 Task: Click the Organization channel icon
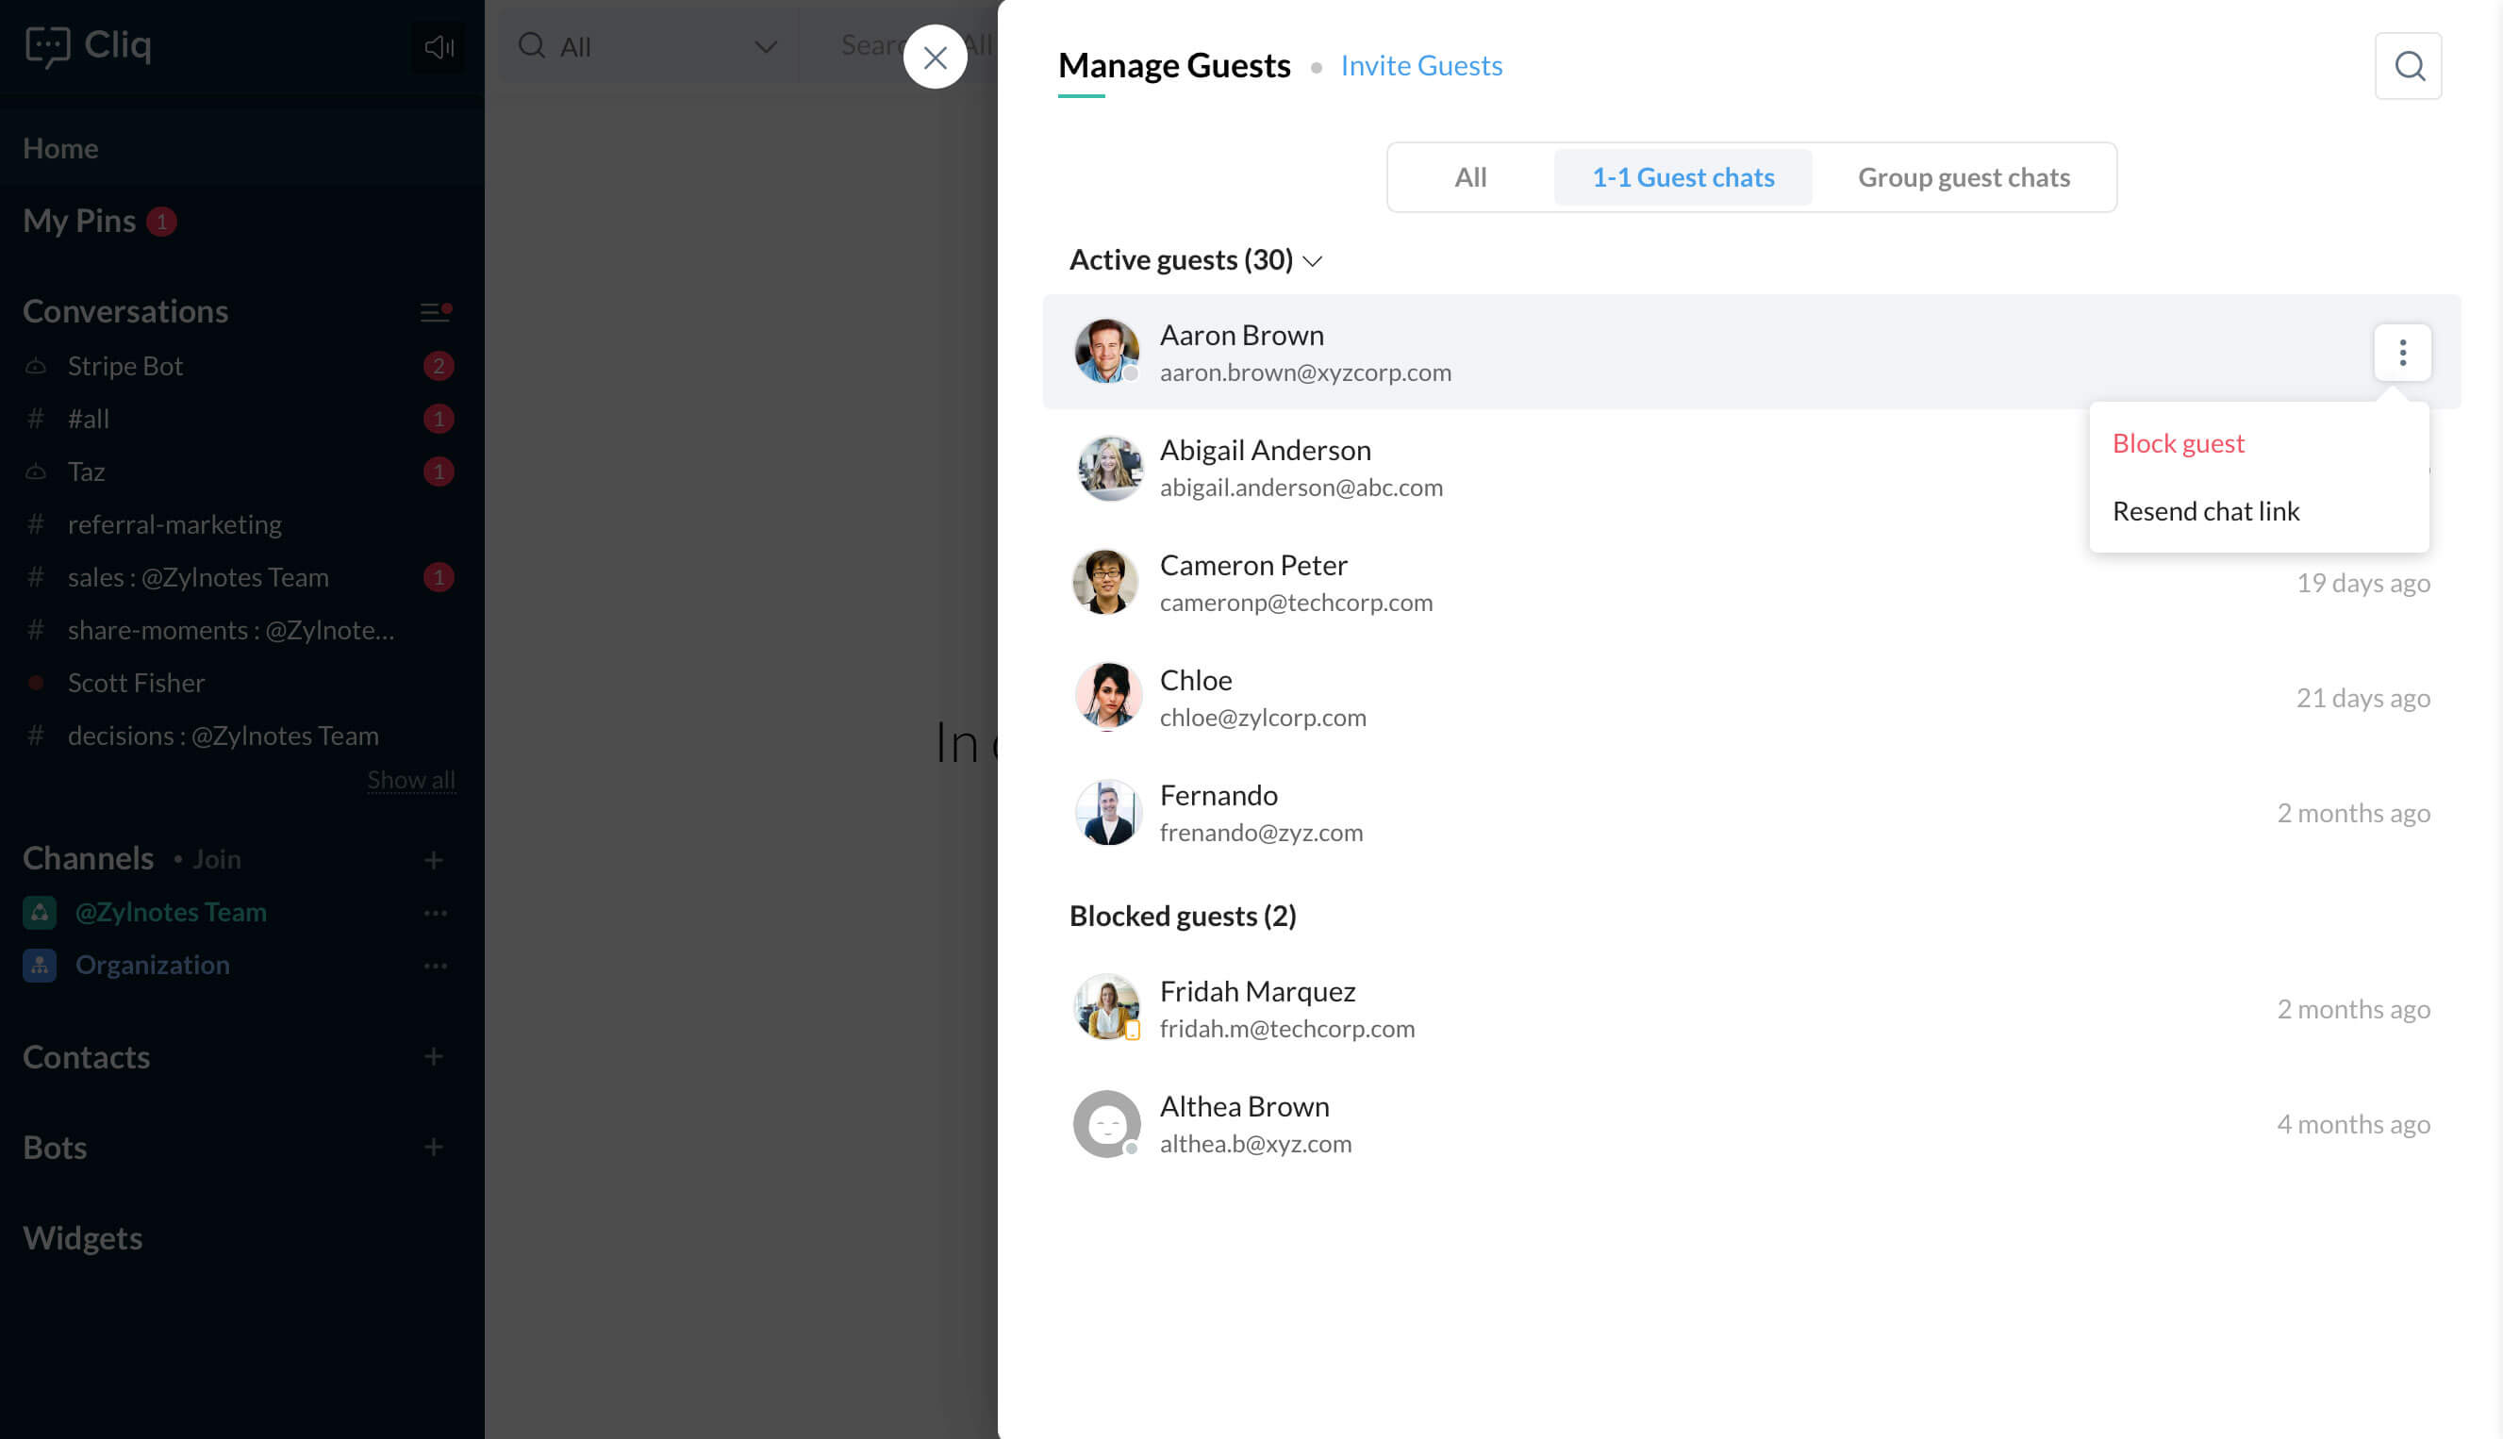click(40, 966)
